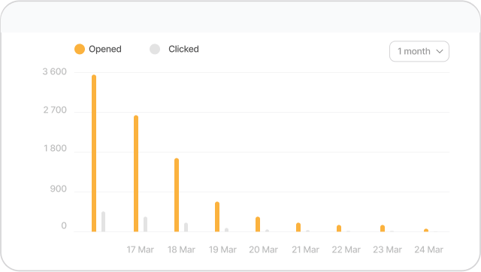
Task: Select the Opened bar for 20 Mar
Action: 258,224
